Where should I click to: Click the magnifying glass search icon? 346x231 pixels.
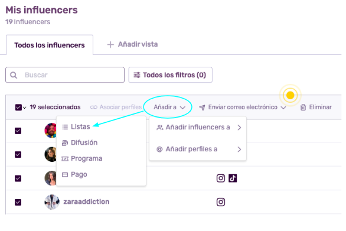click(x=14, y=75)
